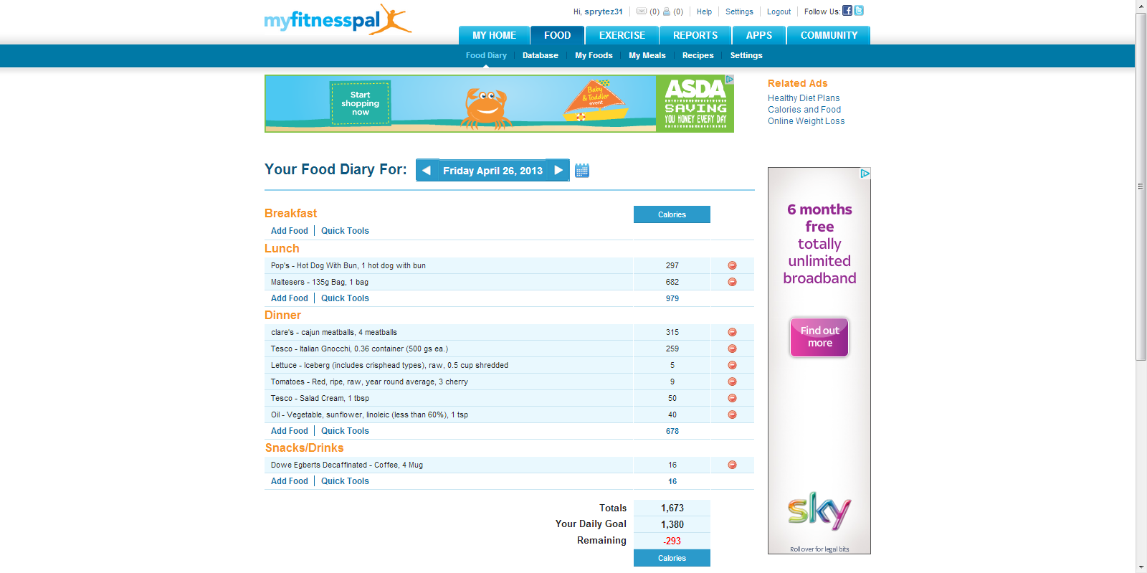Click Maltesers - 135g Bag food entry
1147x573 pixels.
coord(320,282)
